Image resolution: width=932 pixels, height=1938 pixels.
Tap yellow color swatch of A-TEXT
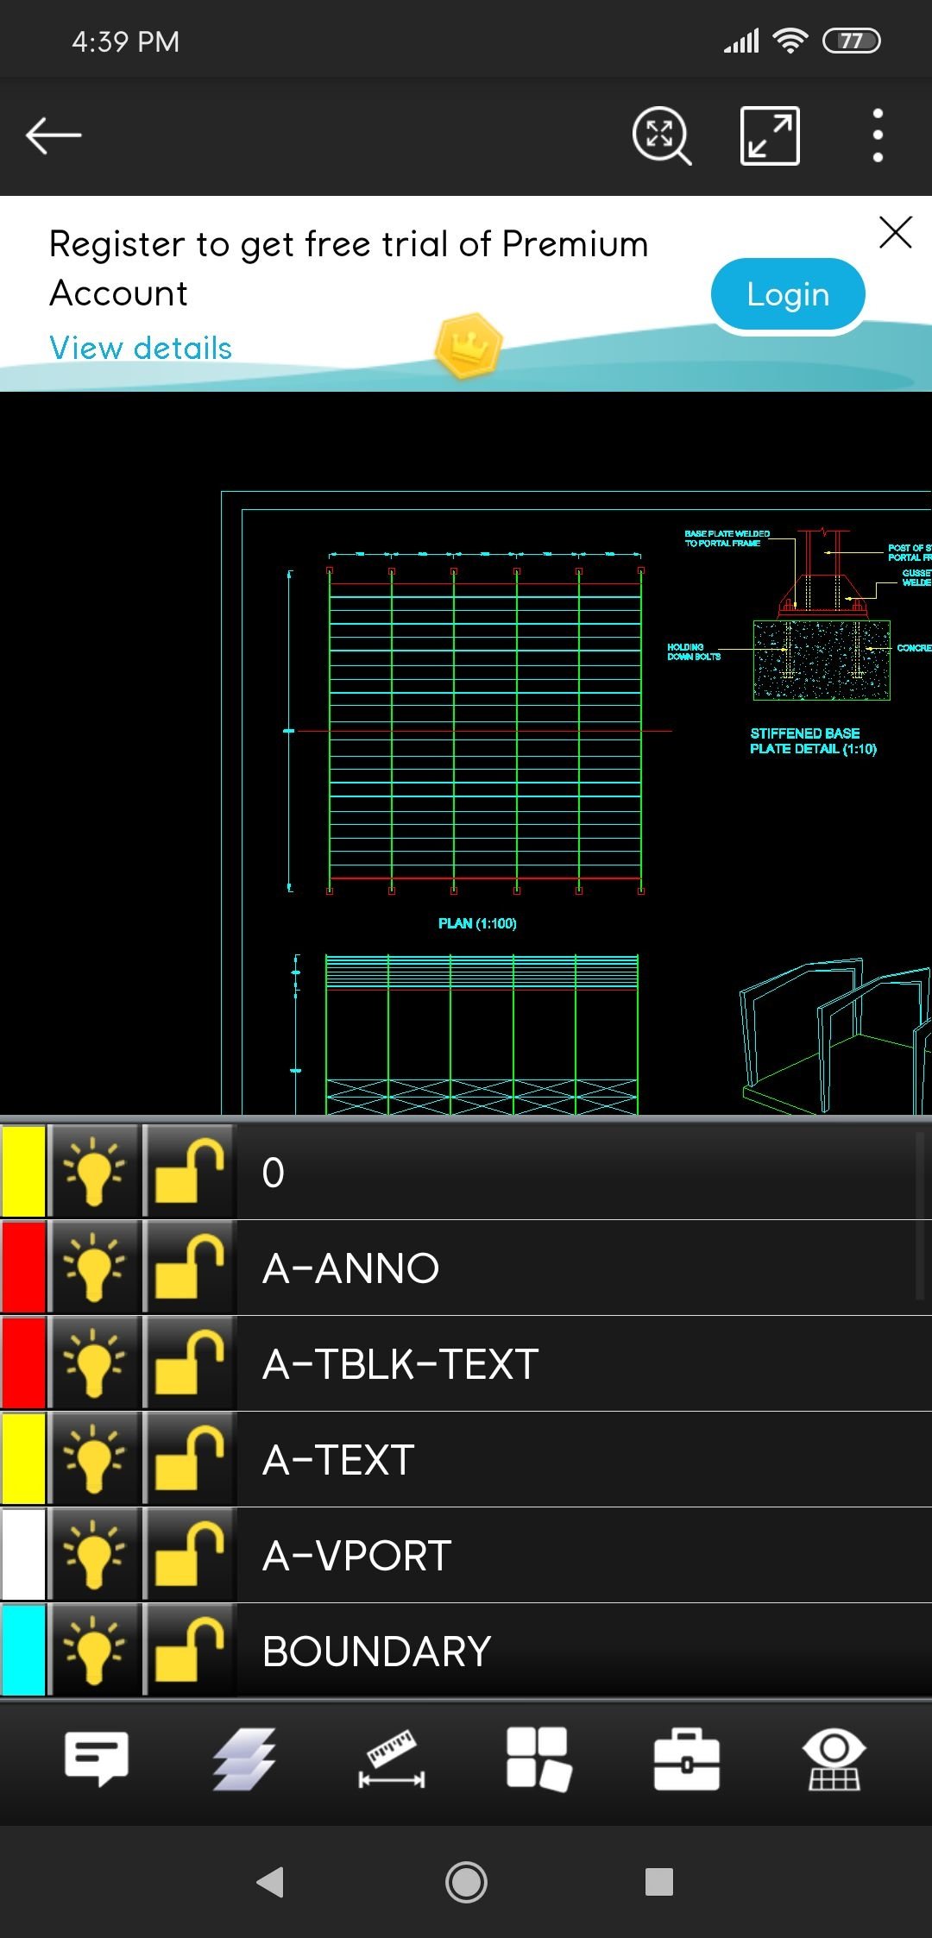click(23, 1459)
